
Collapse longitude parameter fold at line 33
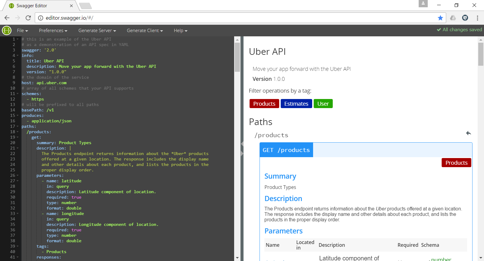coord(18,213)
